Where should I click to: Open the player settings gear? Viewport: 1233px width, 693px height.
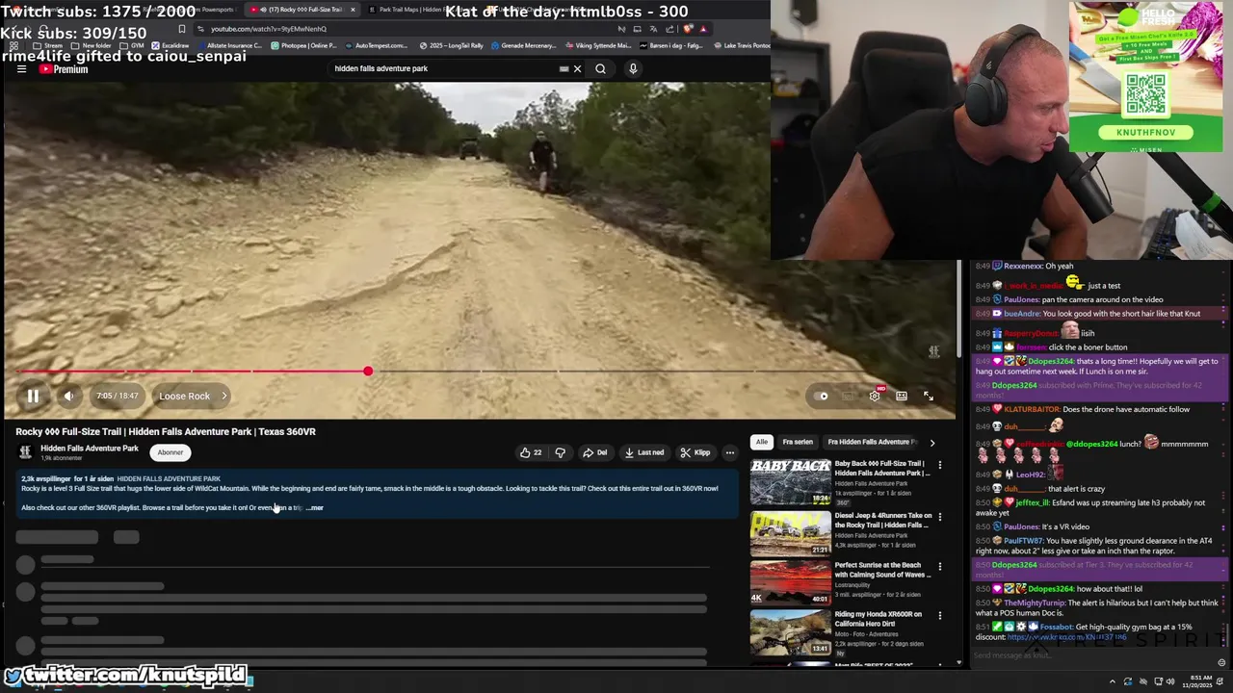pos(875,396)
